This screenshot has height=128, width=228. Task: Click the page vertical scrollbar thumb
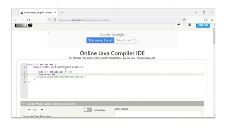[214, 36]
